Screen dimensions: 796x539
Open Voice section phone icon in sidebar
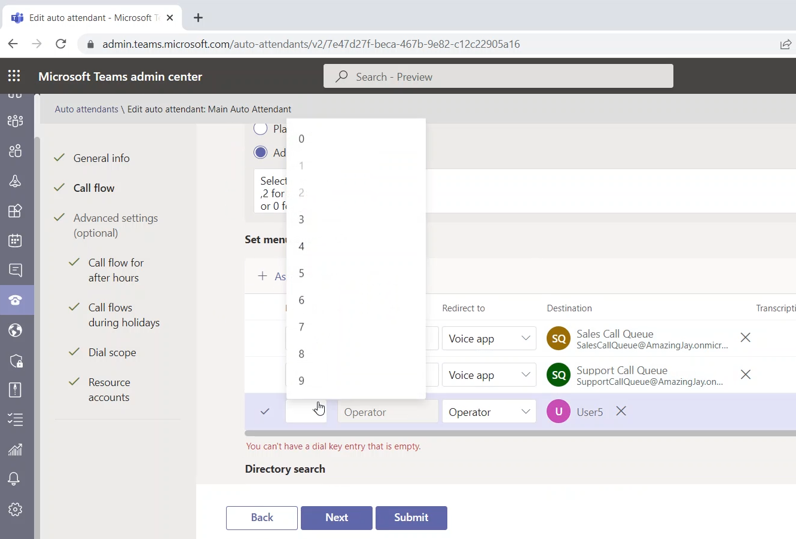[16, 300]
